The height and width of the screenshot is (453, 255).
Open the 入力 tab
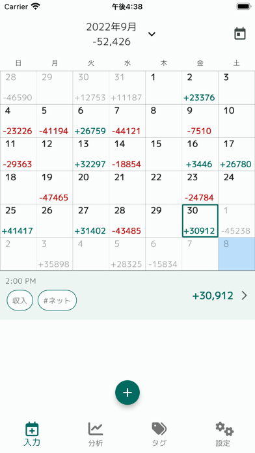point(32,433)
